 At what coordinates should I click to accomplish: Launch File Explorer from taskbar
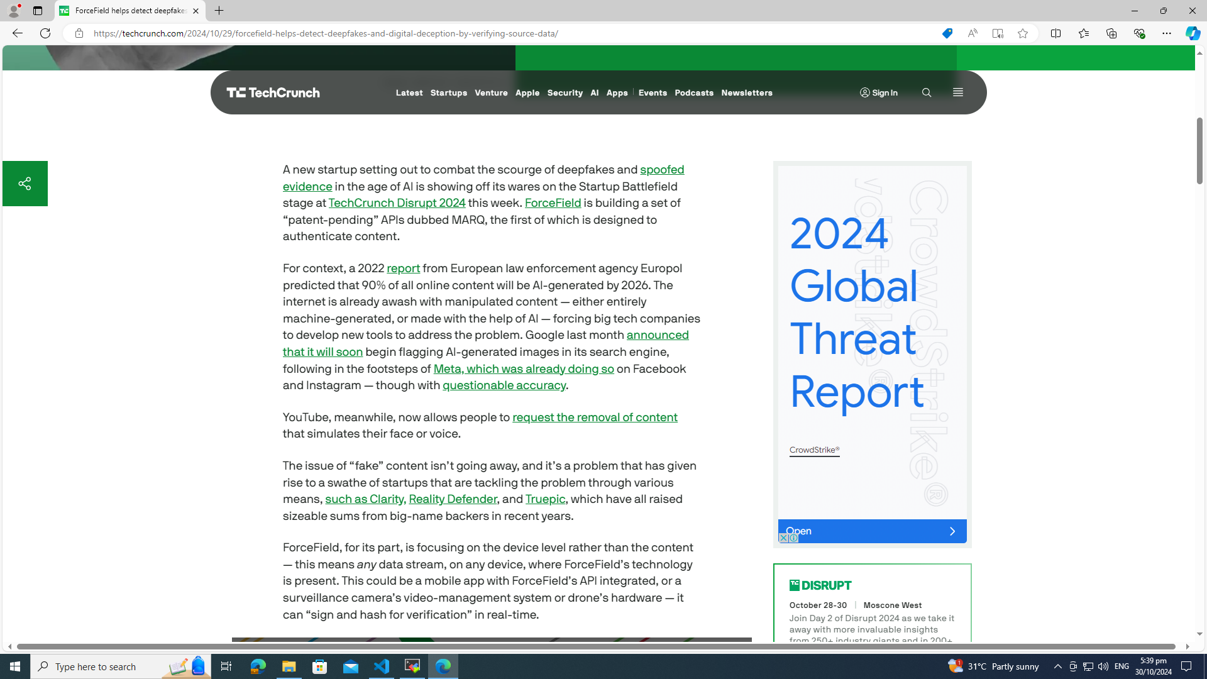click(x=289, y=666)
